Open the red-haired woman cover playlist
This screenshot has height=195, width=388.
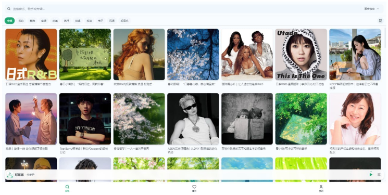139,55
